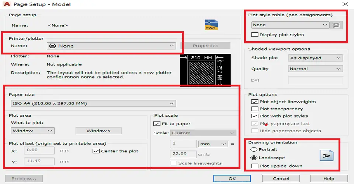Viewport: 354px width, 184px height.
Task: Toggle Hide paperspace objects checkbox
Action: pos(255,131)
